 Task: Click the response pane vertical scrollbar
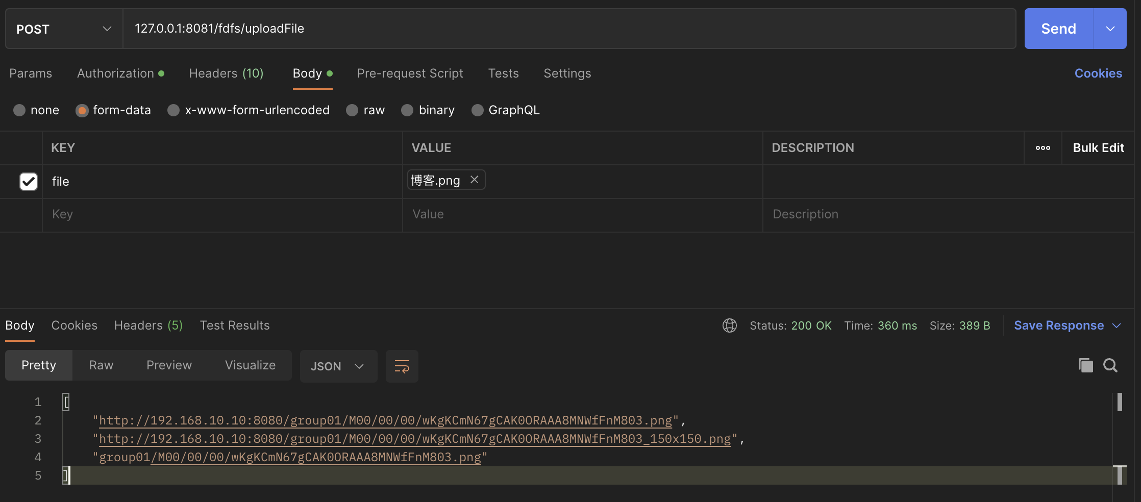(x=1119, y=439)
